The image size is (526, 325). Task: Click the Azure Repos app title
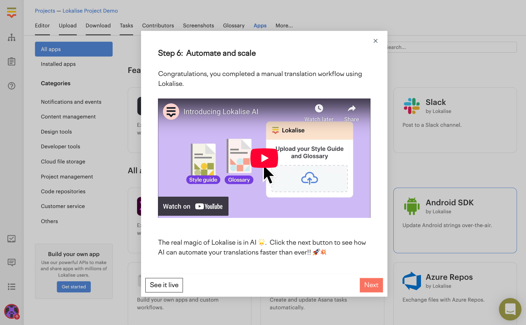(x=449, y=277)
